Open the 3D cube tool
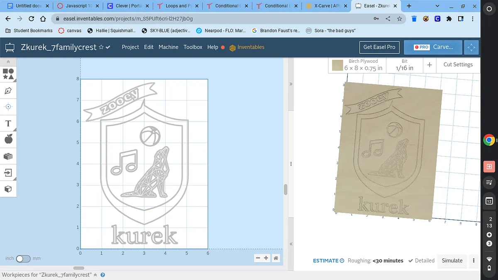The image size is (498, 280). pos(8,189)
